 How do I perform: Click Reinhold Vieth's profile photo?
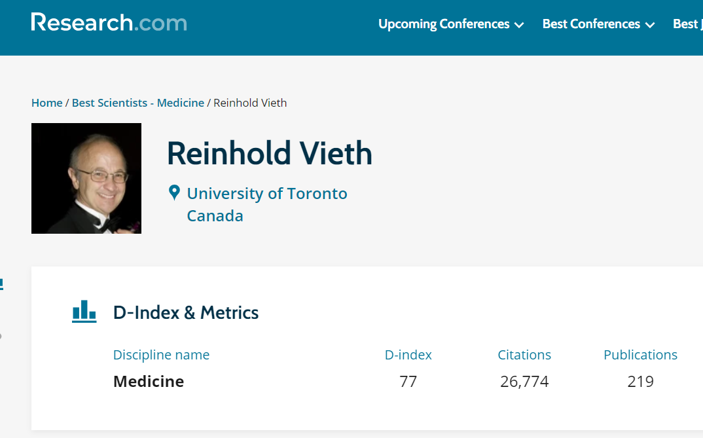click(86, 179)
